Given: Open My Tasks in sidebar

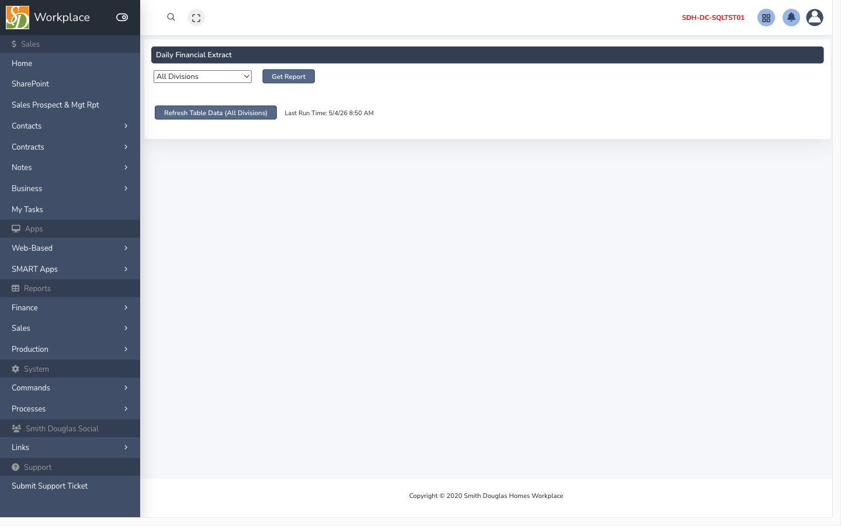Looking at the screenshot, I should click(27, 209).
